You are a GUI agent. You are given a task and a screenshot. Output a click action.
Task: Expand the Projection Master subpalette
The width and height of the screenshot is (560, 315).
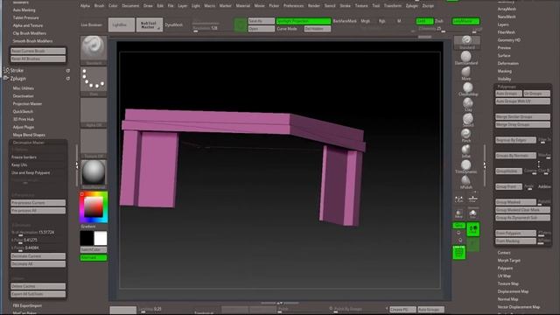pyautogui.click(x=27, y=103)
